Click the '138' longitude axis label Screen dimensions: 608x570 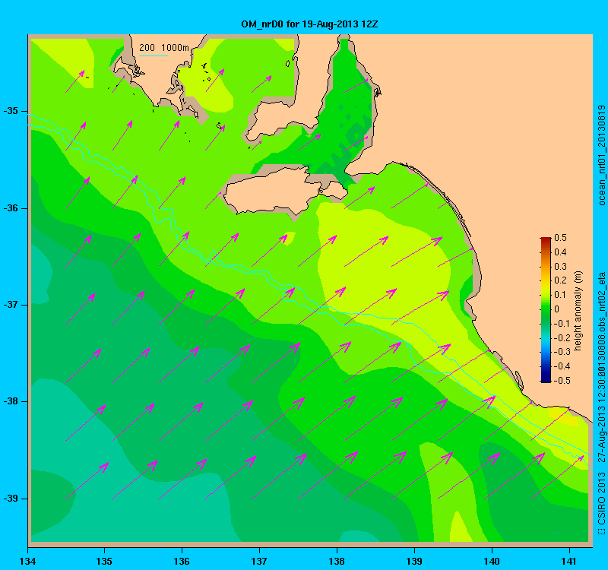point(337,561)
